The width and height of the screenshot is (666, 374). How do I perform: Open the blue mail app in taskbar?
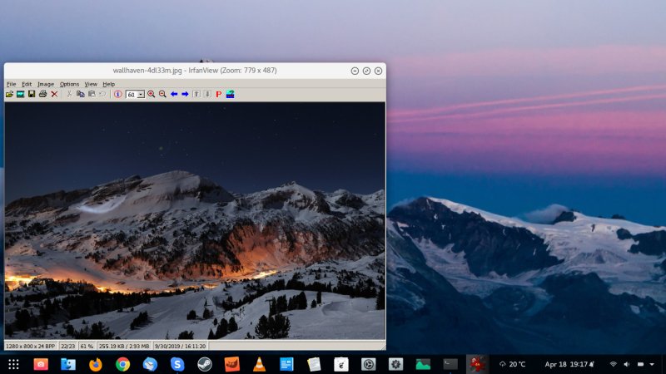(150, 364)
